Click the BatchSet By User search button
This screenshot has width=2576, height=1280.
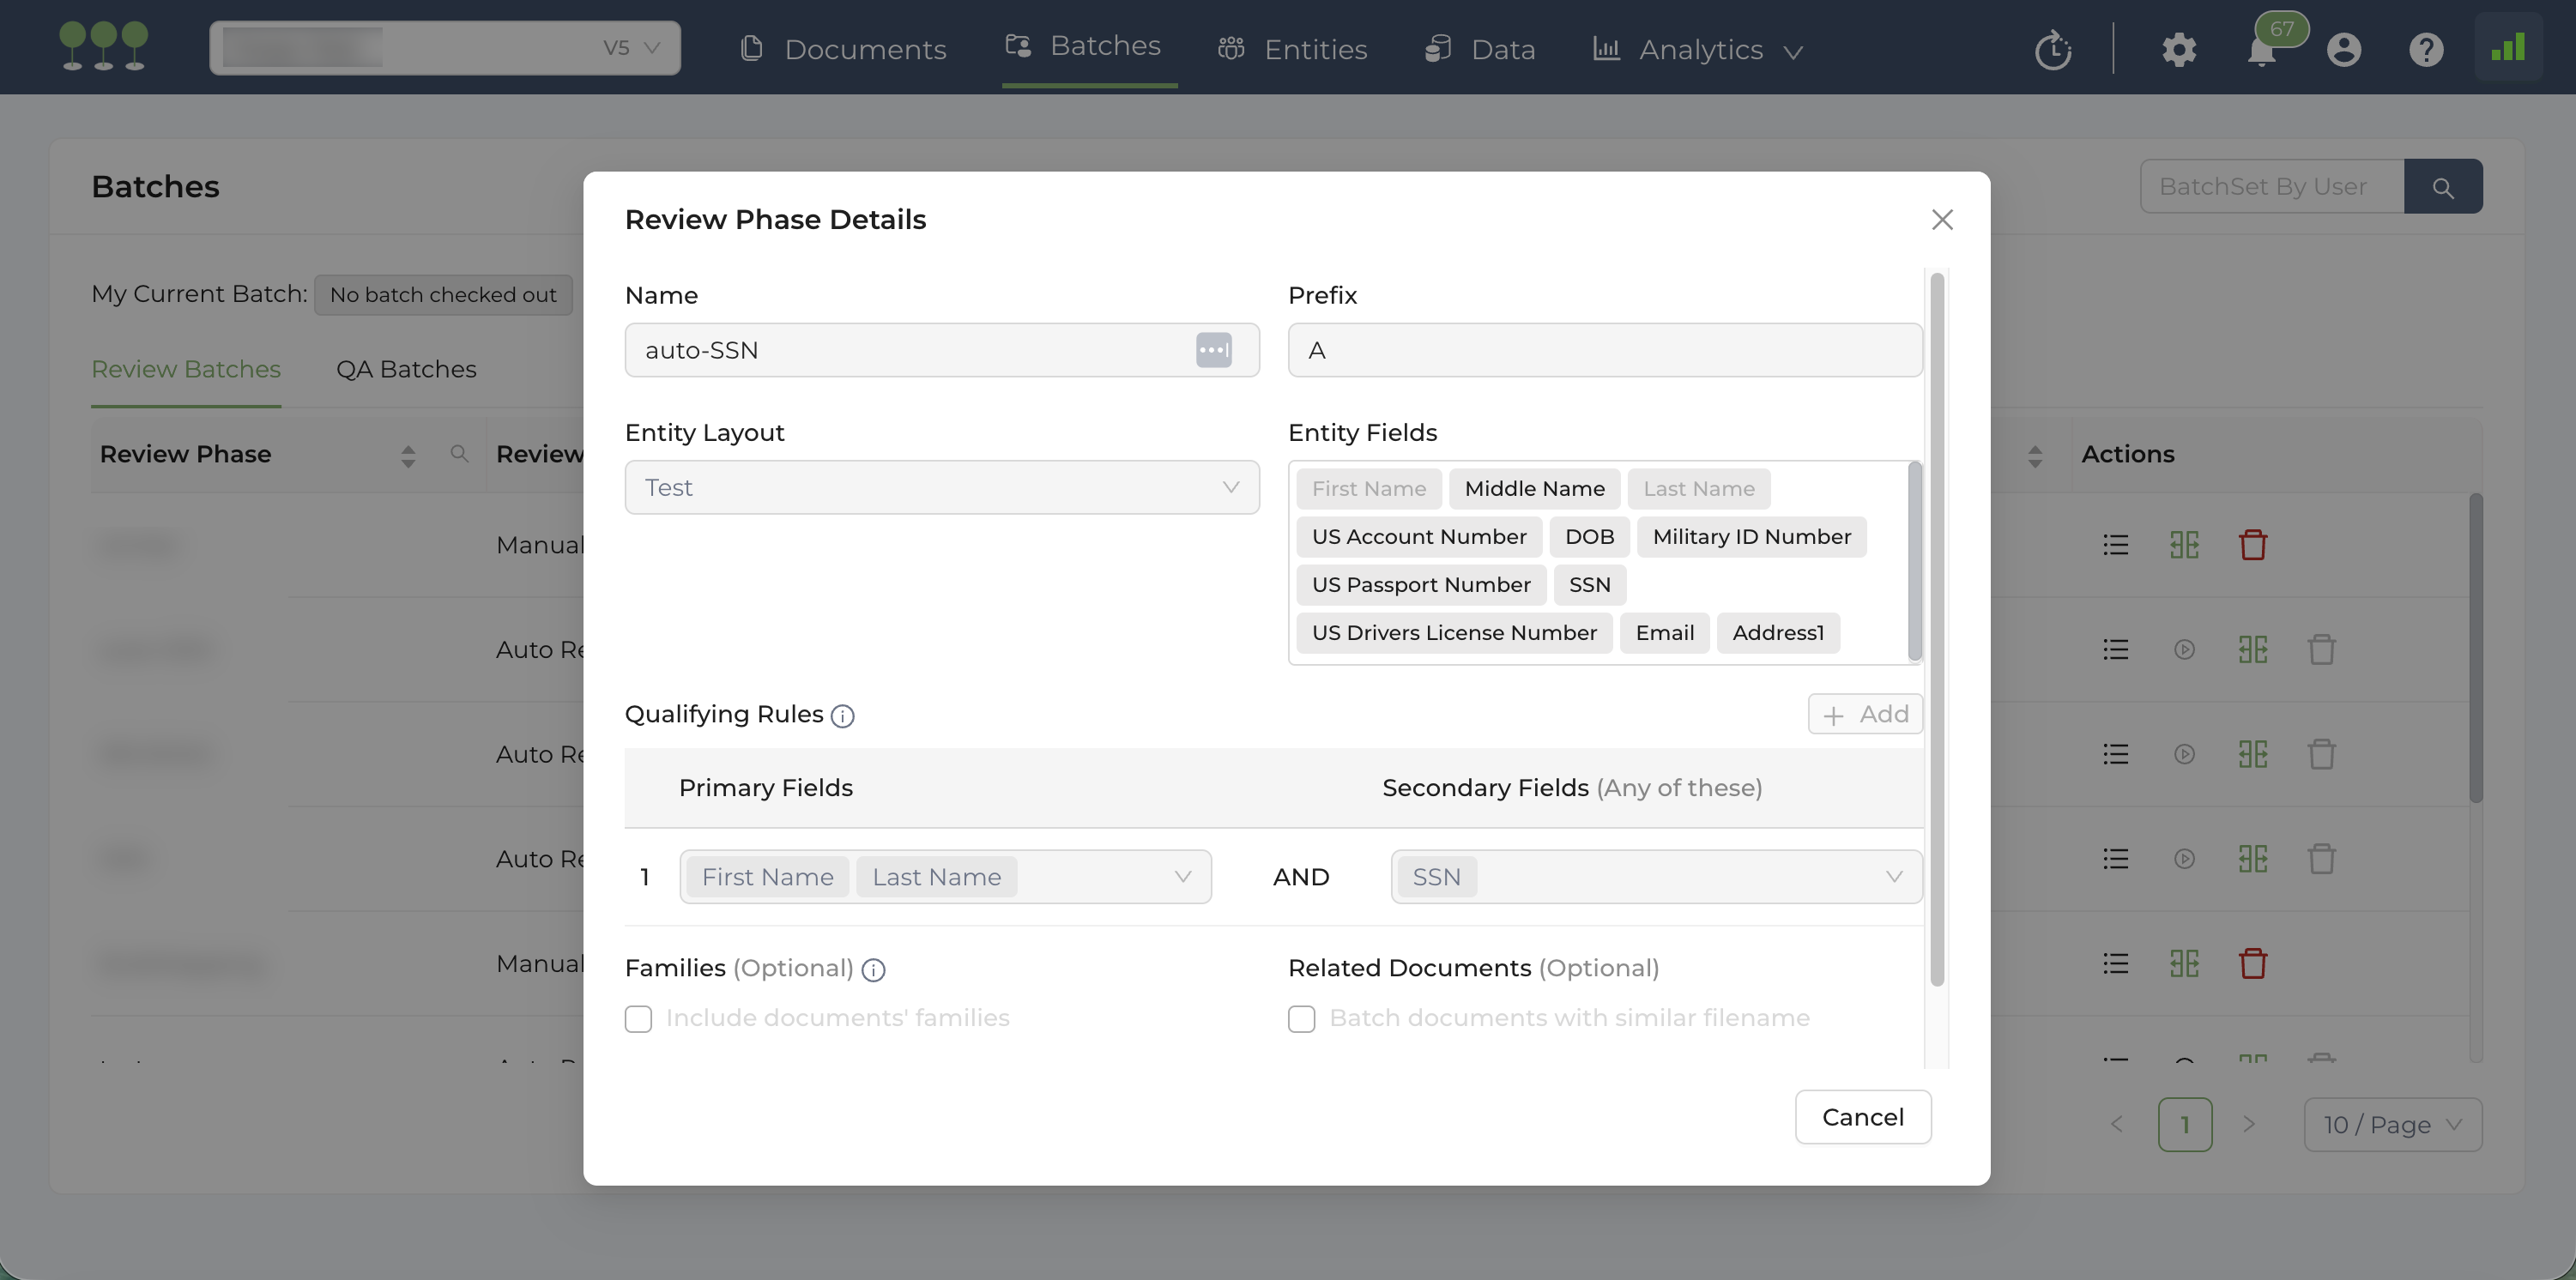click(x=2442, y=187)
